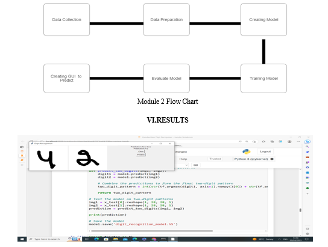
Task: Open the Mail app on the taskbar
Action: click(125, 239)
